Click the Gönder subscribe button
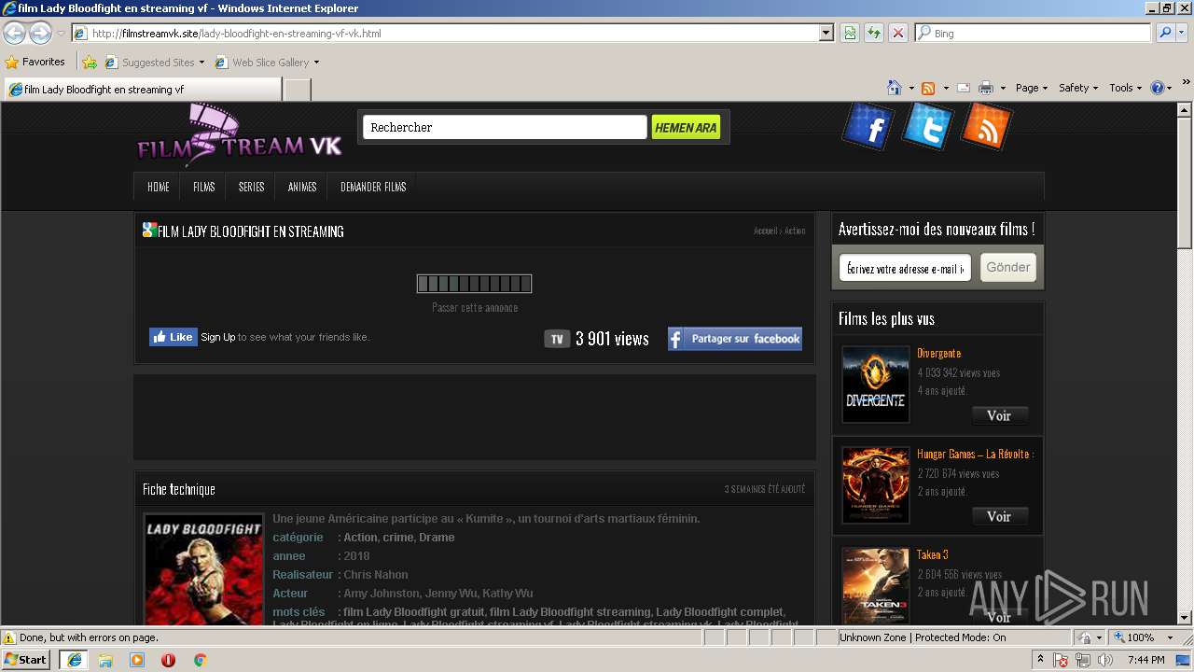Viewport: 1194px width, 672px height. [x=1008, y=268]
